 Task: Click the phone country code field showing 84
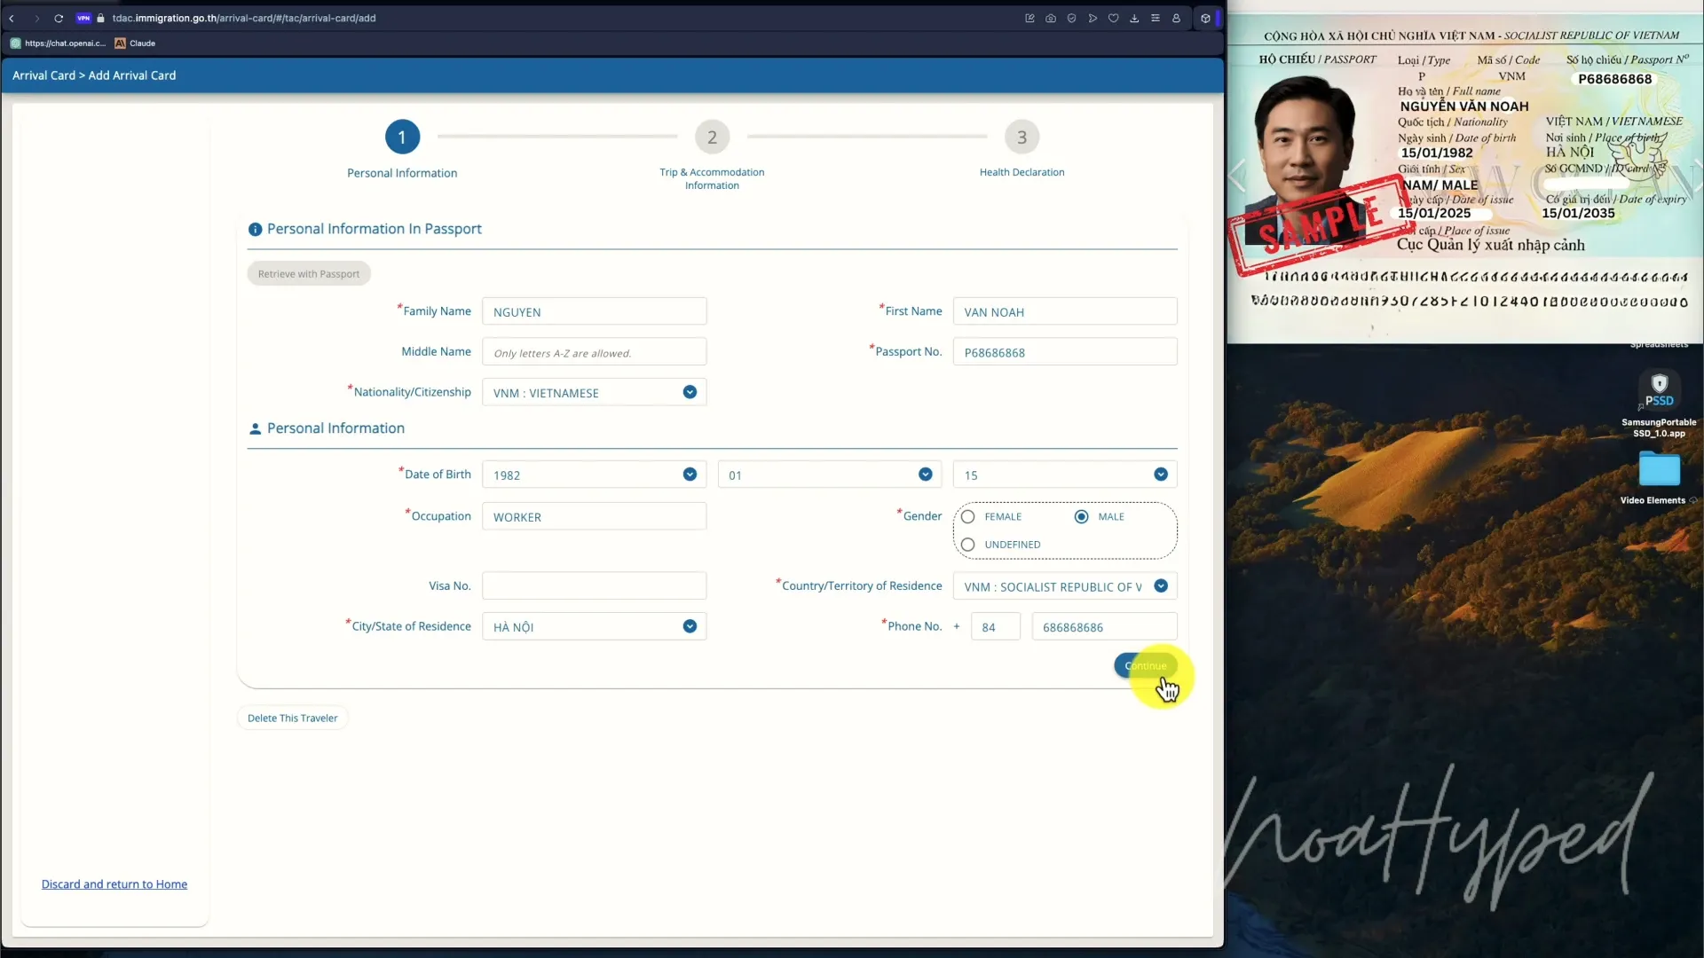click(x=996, y=626)
